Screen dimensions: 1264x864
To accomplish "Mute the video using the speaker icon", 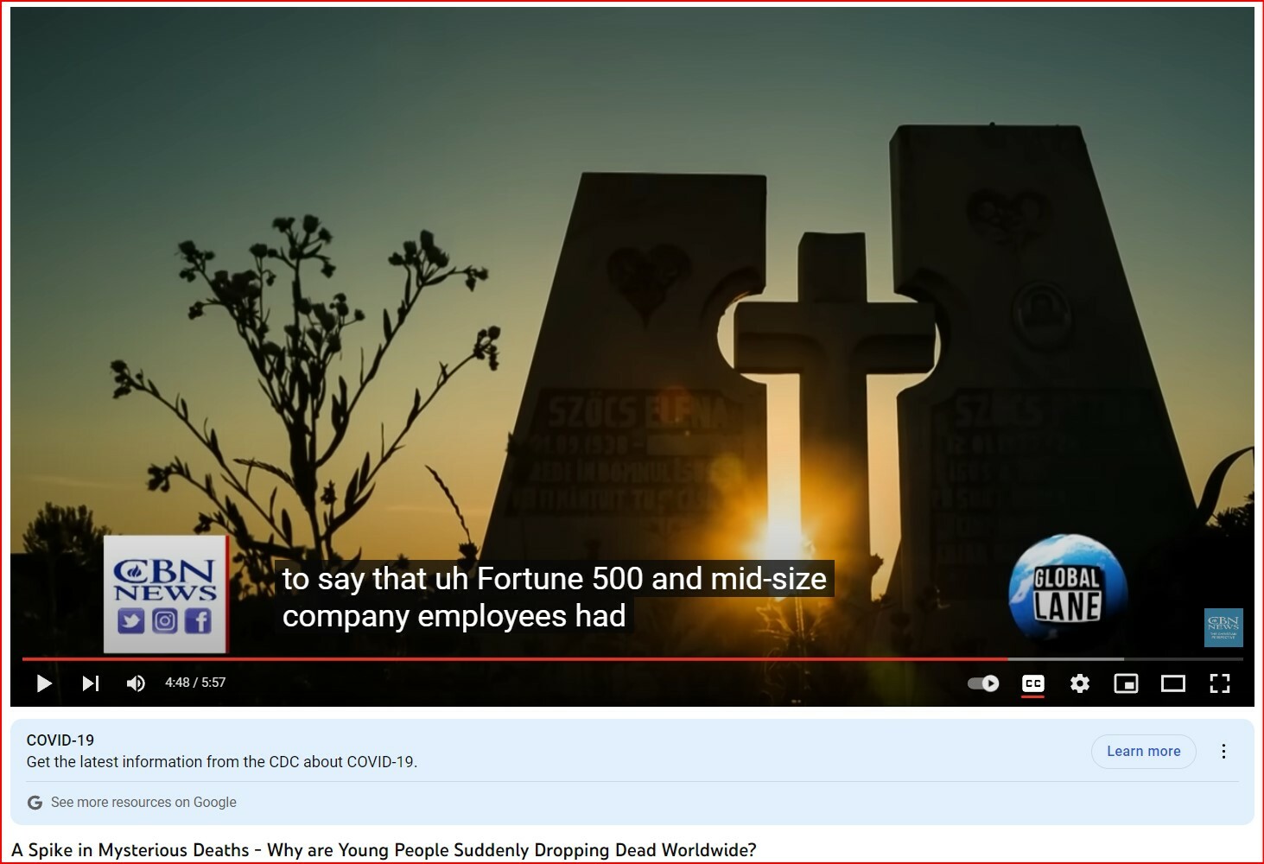I will pos(136,683).
